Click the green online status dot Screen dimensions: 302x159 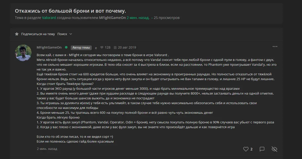point(66,47)
